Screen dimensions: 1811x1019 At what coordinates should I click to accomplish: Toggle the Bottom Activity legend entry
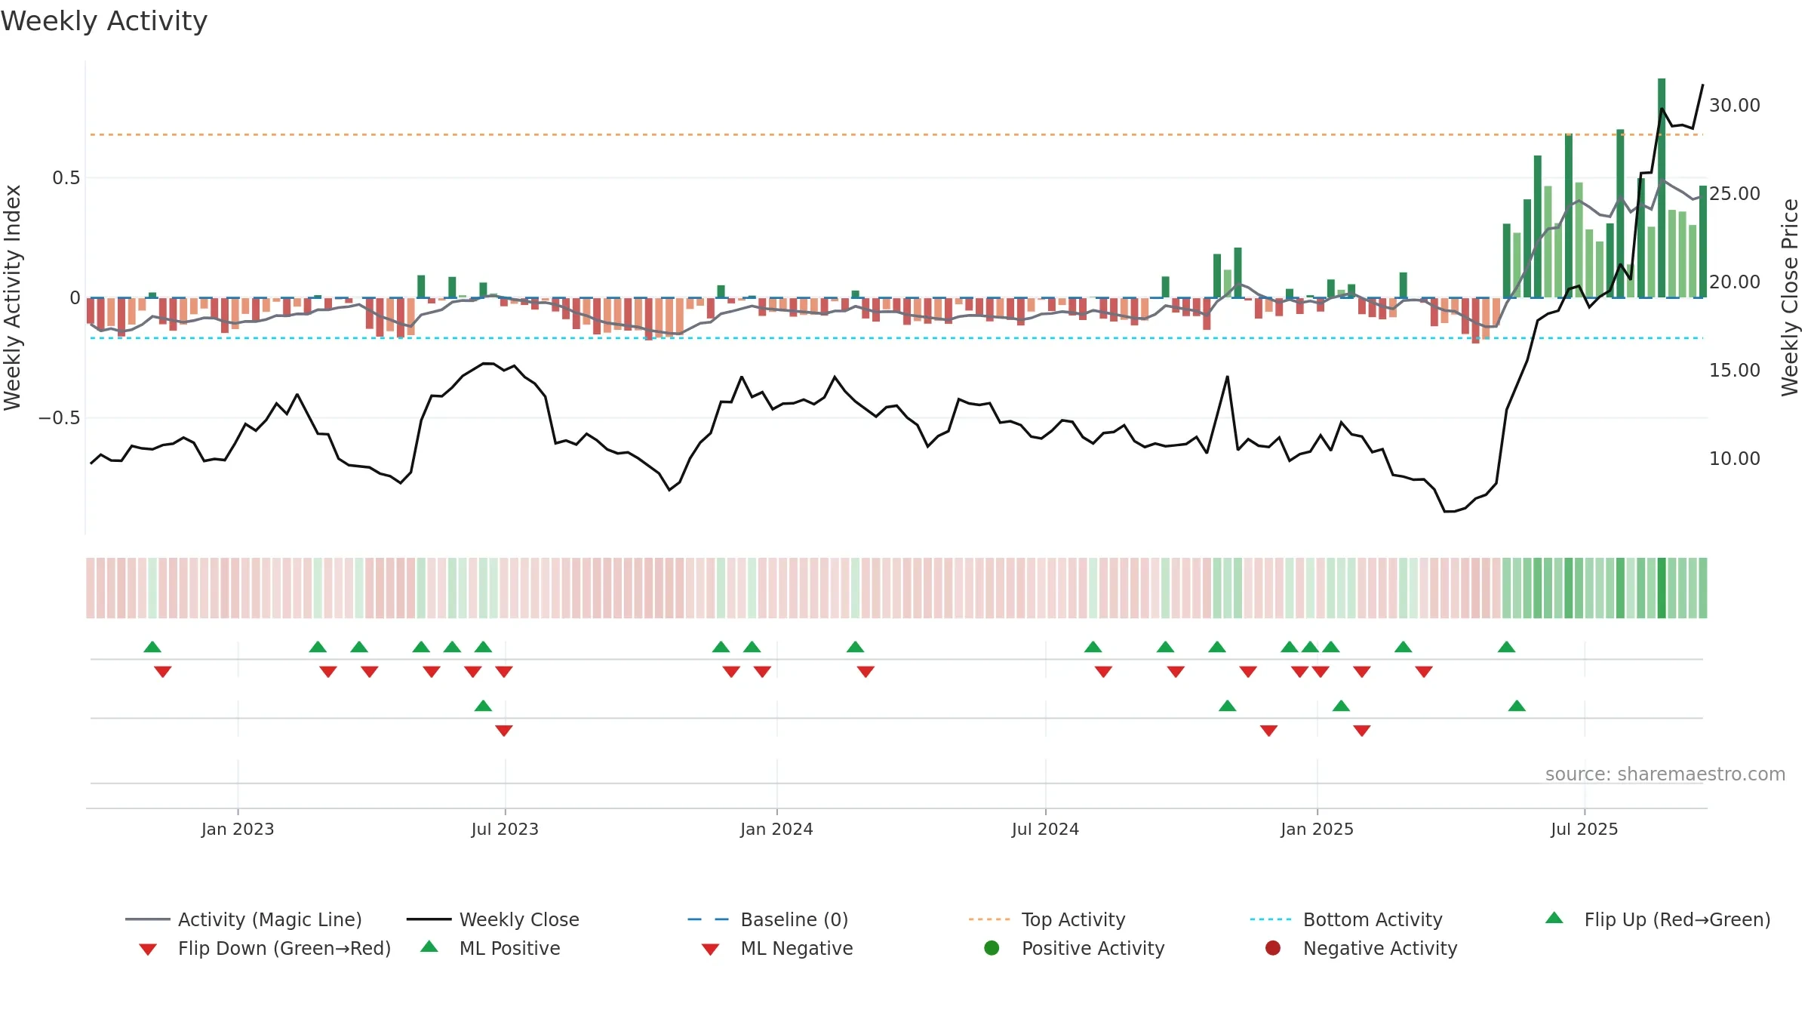point(1346,919)
